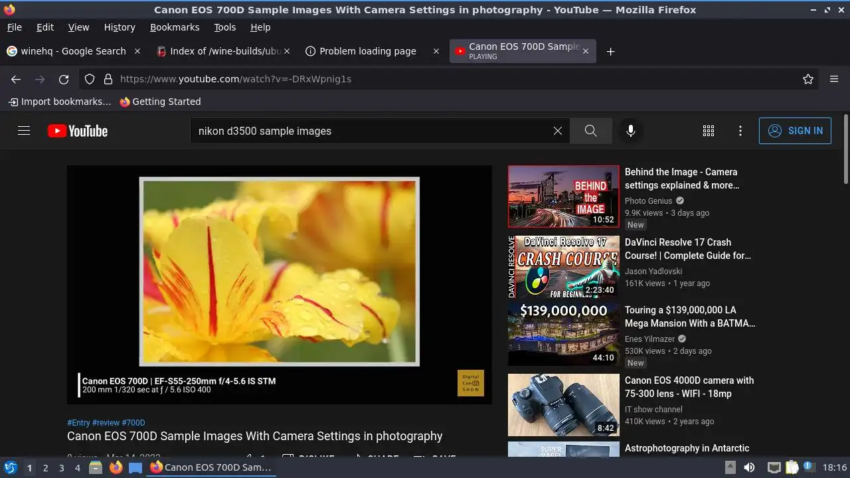850x478 pixels.
Task: Open the clipboard manager tray icon
Action: [x=792, y=467]
